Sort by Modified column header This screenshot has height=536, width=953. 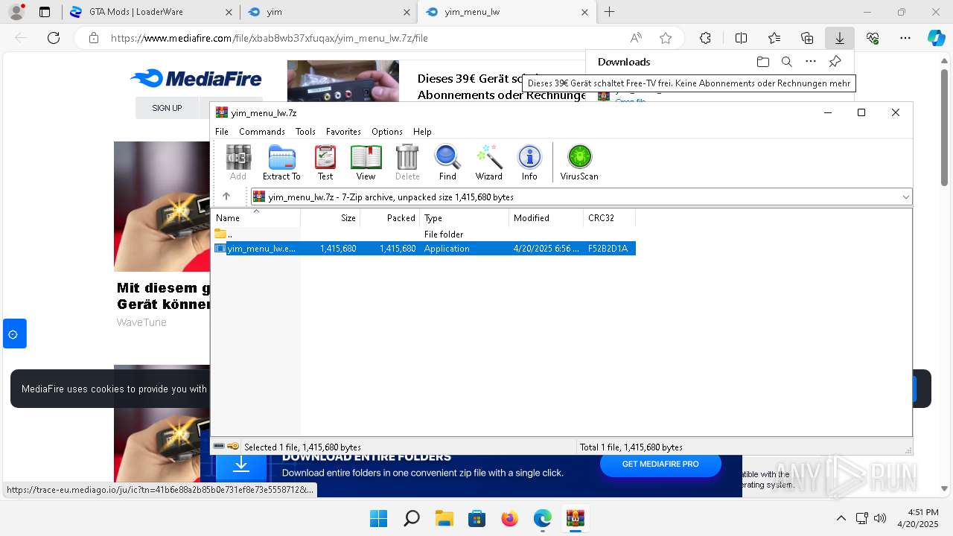[546, 218]
